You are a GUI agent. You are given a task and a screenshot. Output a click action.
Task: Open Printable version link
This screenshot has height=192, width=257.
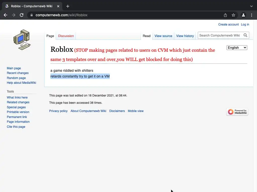[x=18, y=112]
